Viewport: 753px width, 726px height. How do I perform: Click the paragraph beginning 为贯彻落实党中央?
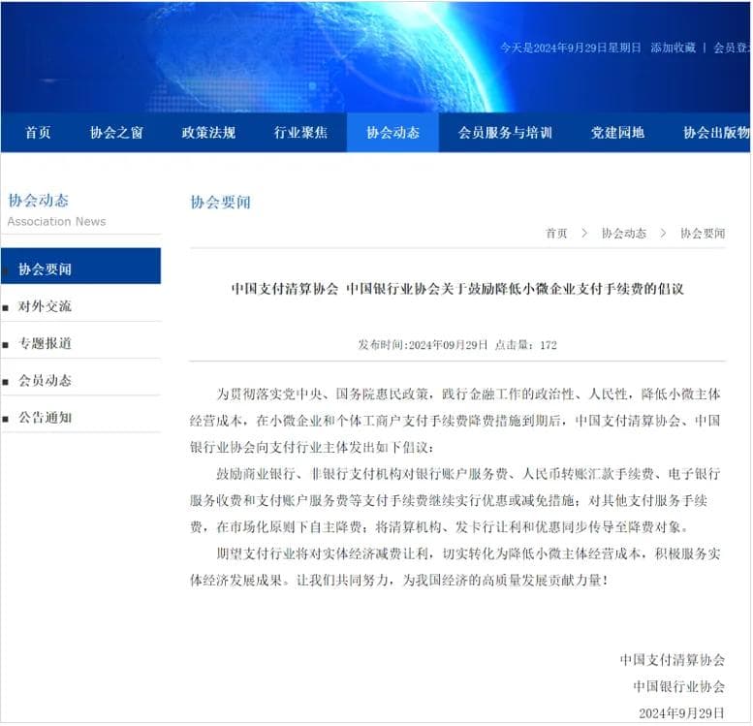click(455, 421)
